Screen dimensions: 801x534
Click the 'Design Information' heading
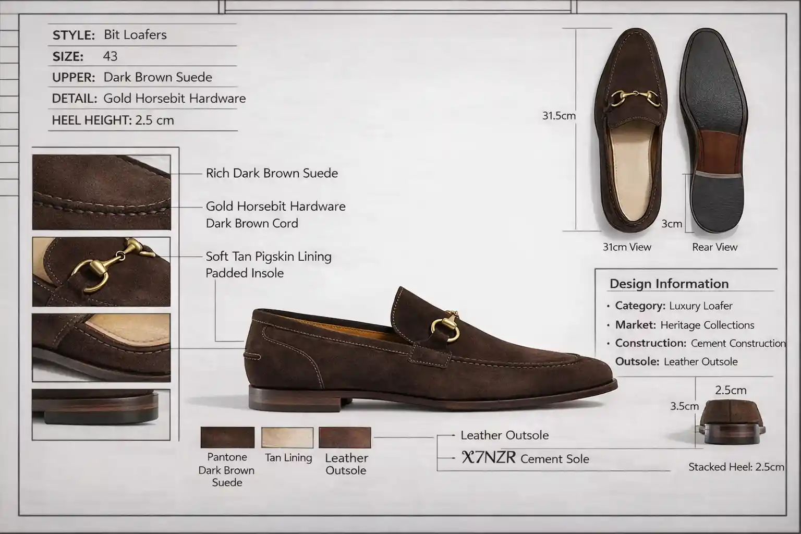tap(669, 284)
